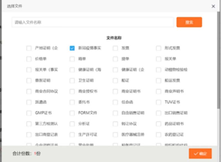
Task: Click the 确定 confirm button
Action: [200, 153]
